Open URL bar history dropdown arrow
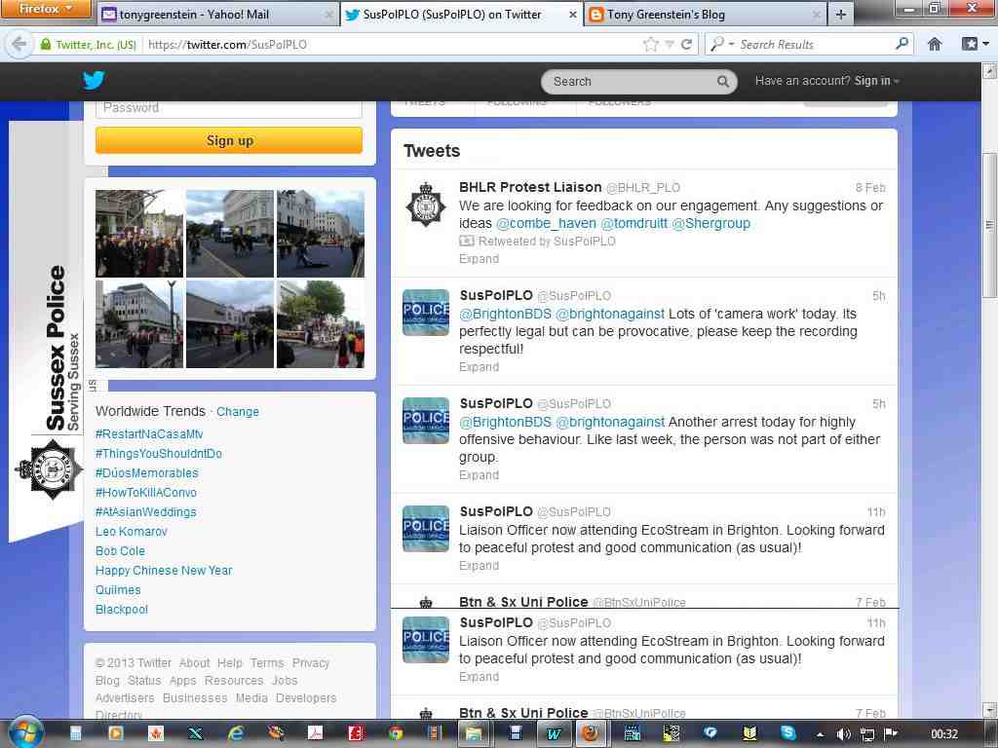This screenshot has height=748, width=998. (x=669, y=44)
